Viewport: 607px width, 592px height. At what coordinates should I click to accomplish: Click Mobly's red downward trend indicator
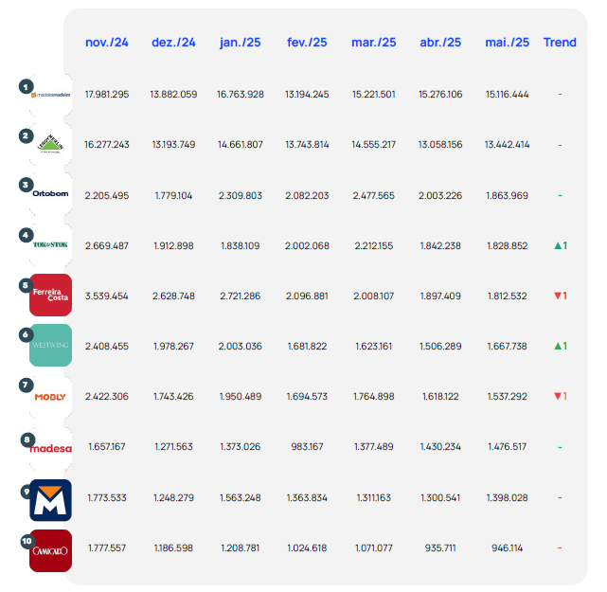[560, 396]
